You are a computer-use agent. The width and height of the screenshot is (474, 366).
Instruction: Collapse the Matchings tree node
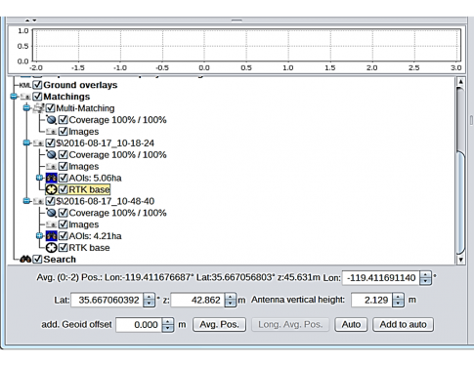[x=14, y=97]
